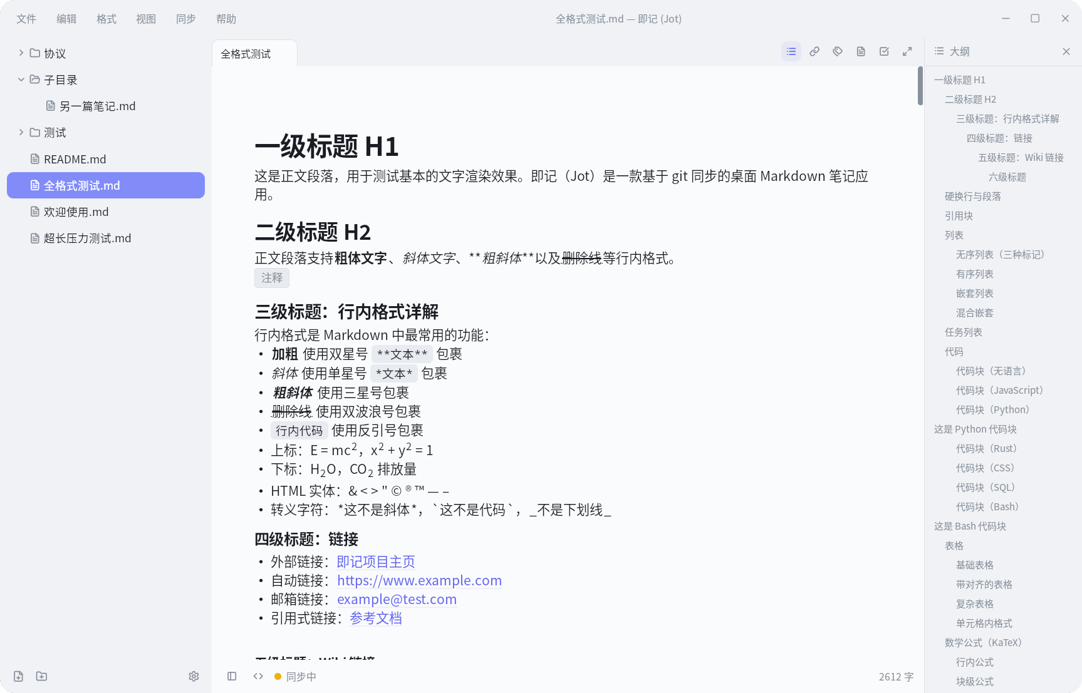1082x693 pixels.
Task: Jump to 任务列表 in the outline
Action: click(x=964, y=332)
